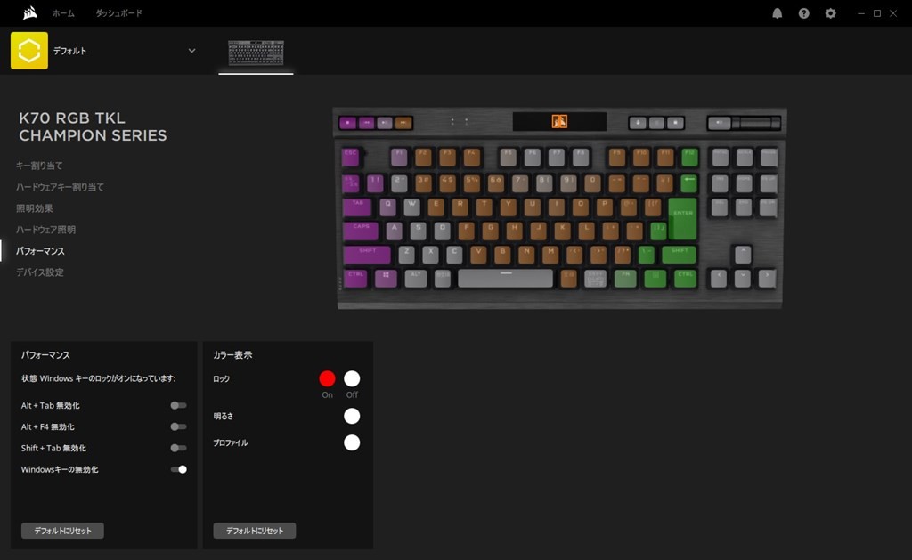912x560 pixels.
Task: Click the CAPS key on keyboard image
Action: point(361,231)
